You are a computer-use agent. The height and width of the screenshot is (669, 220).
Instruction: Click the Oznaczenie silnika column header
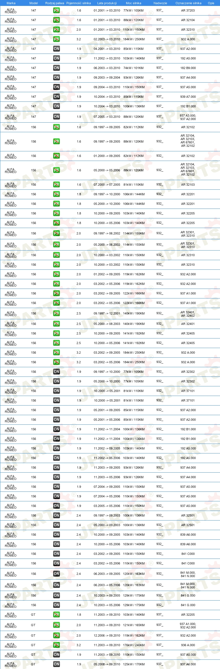point(188,3)
